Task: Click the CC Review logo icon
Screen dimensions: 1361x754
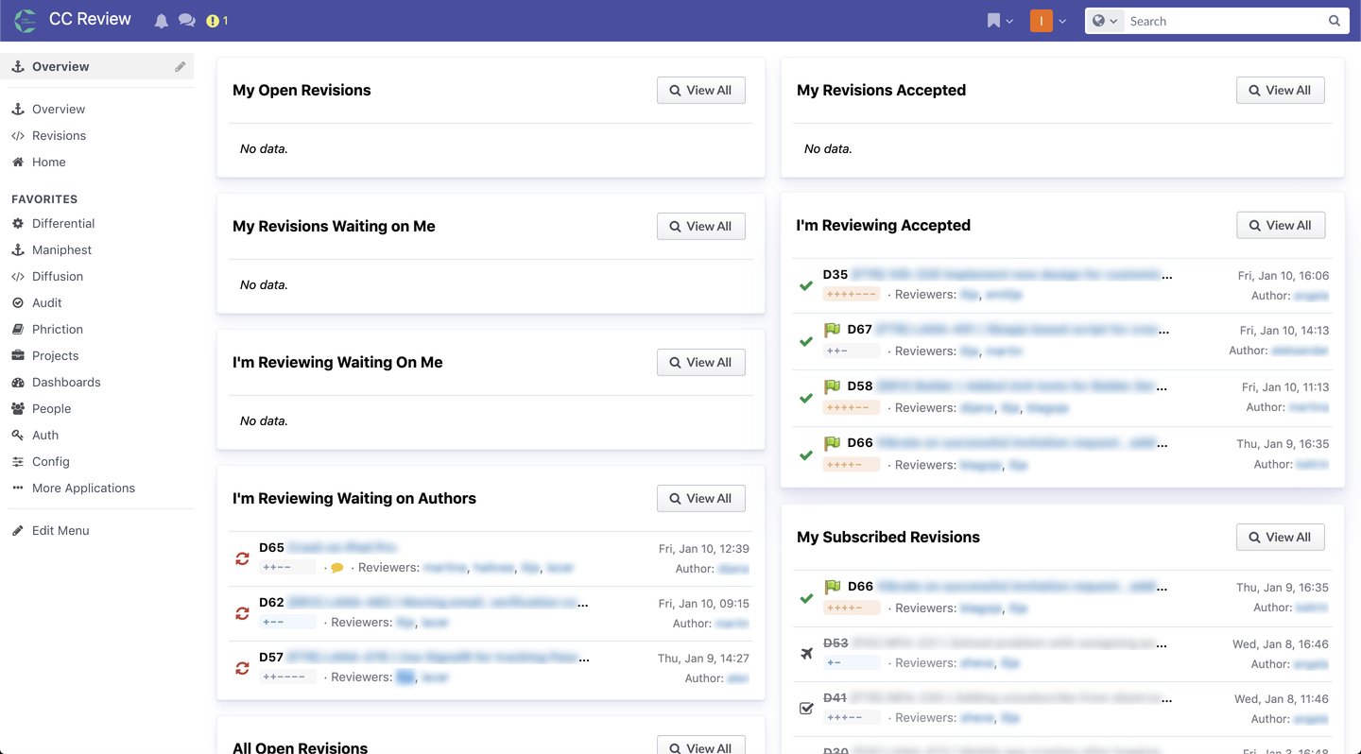Action: (x=26, y=20)
